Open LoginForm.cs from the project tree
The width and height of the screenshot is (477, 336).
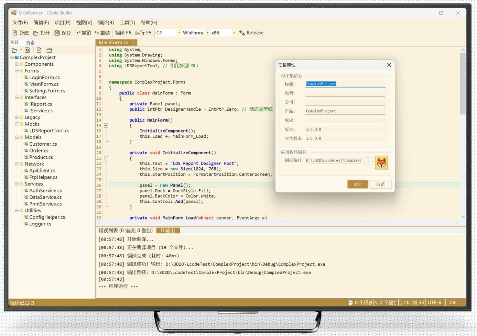[44, 78]
